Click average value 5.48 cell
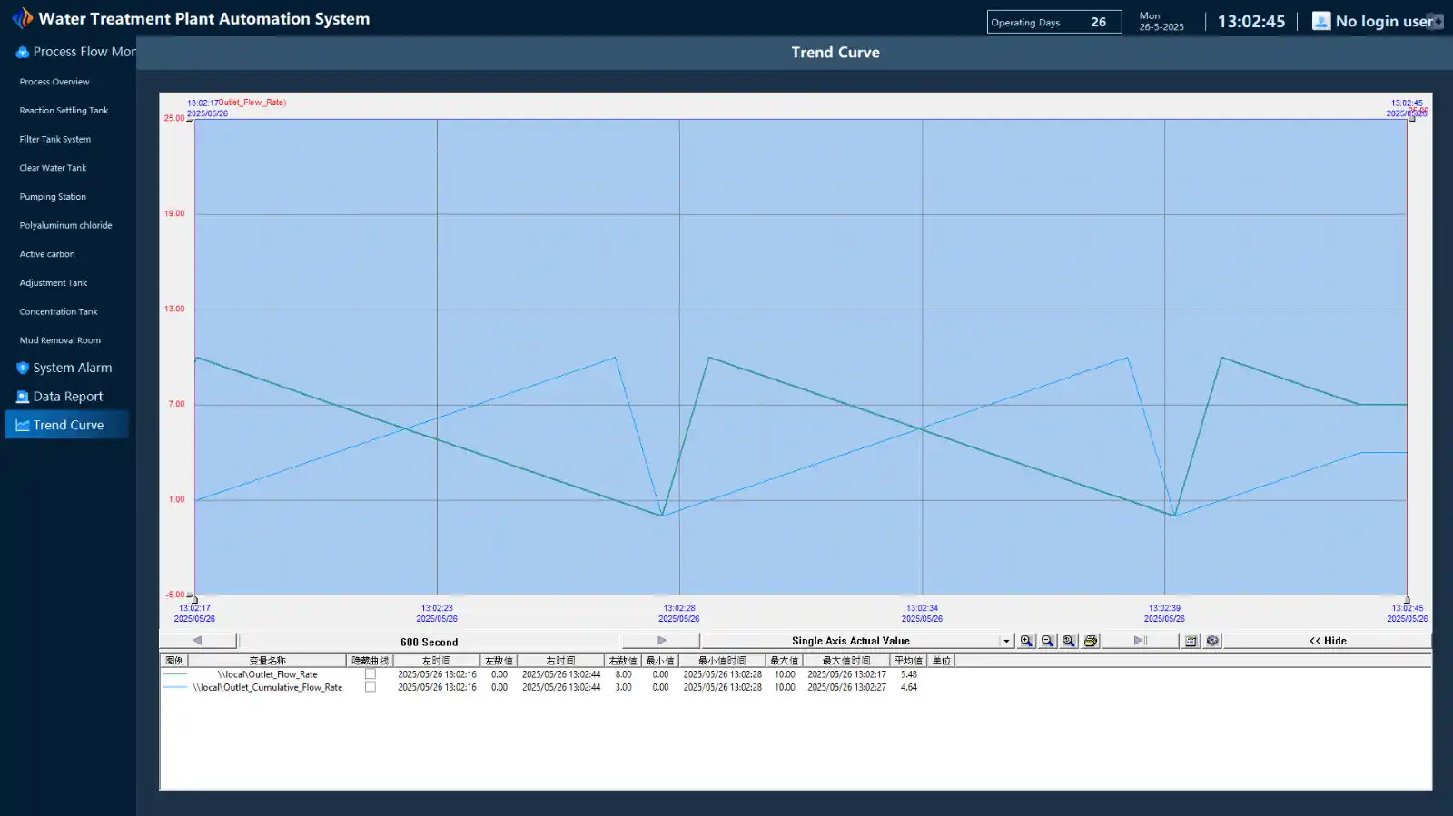1453x816 pixels. click(908, 674)
